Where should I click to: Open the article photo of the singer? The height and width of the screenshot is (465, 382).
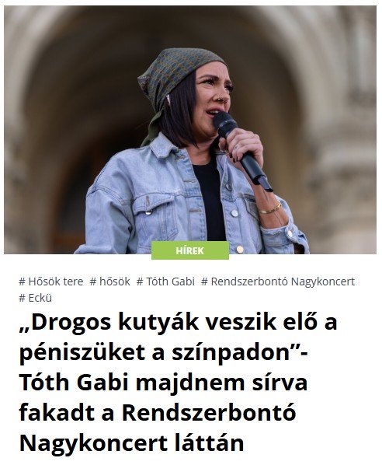click(190, 130)
